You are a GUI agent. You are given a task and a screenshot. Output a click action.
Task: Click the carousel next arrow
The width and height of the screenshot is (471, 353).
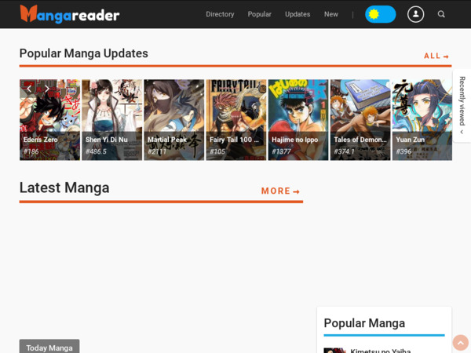click(47, 89)
